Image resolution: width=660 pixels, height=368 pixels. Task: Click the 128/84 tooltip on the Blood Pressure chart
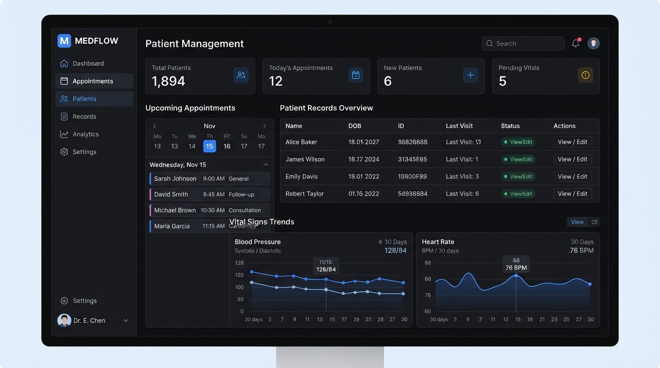pos(326,266)
